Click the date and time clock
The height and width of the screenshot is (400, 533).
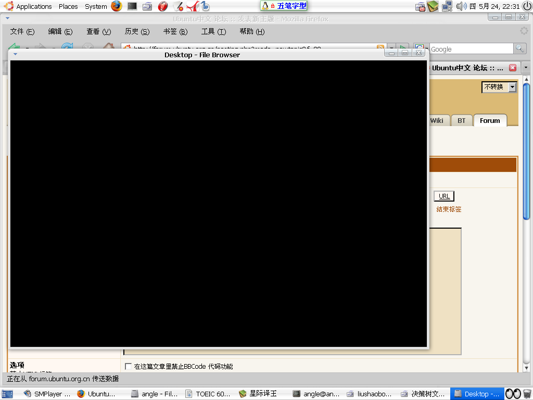(x=494, y=6)
